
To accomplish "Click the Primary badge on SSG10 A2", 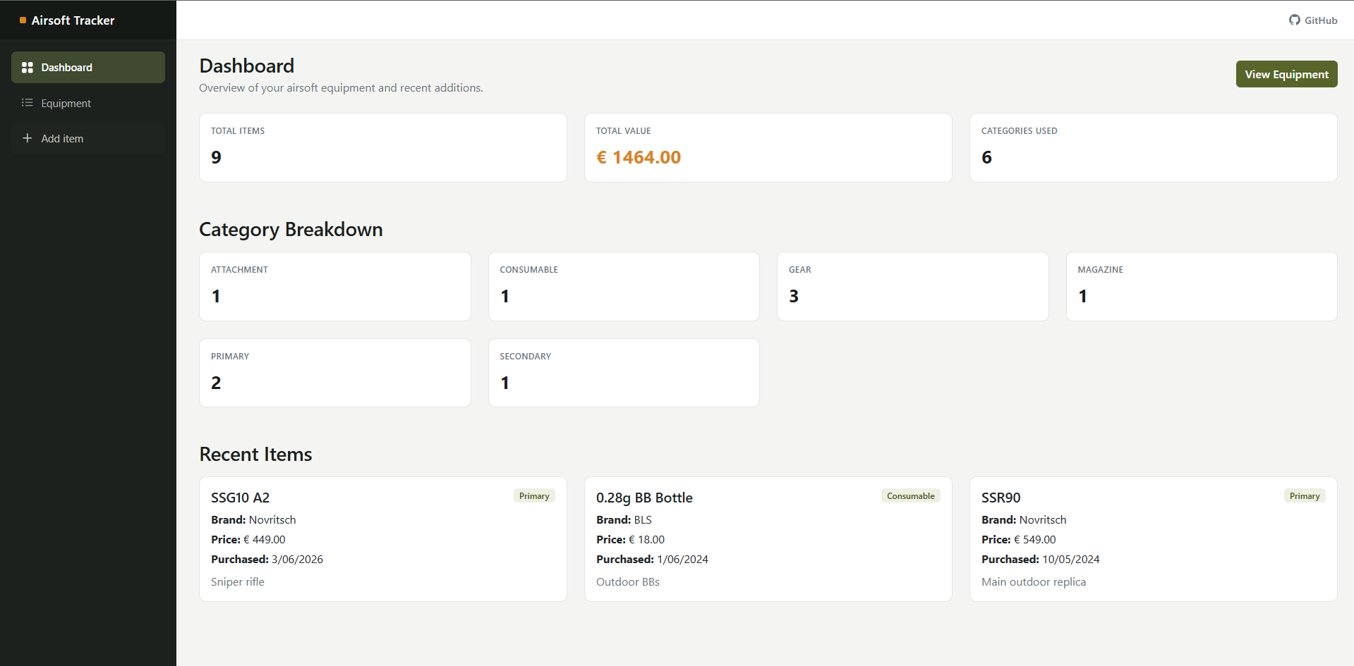I will click(x=534, y=496).
